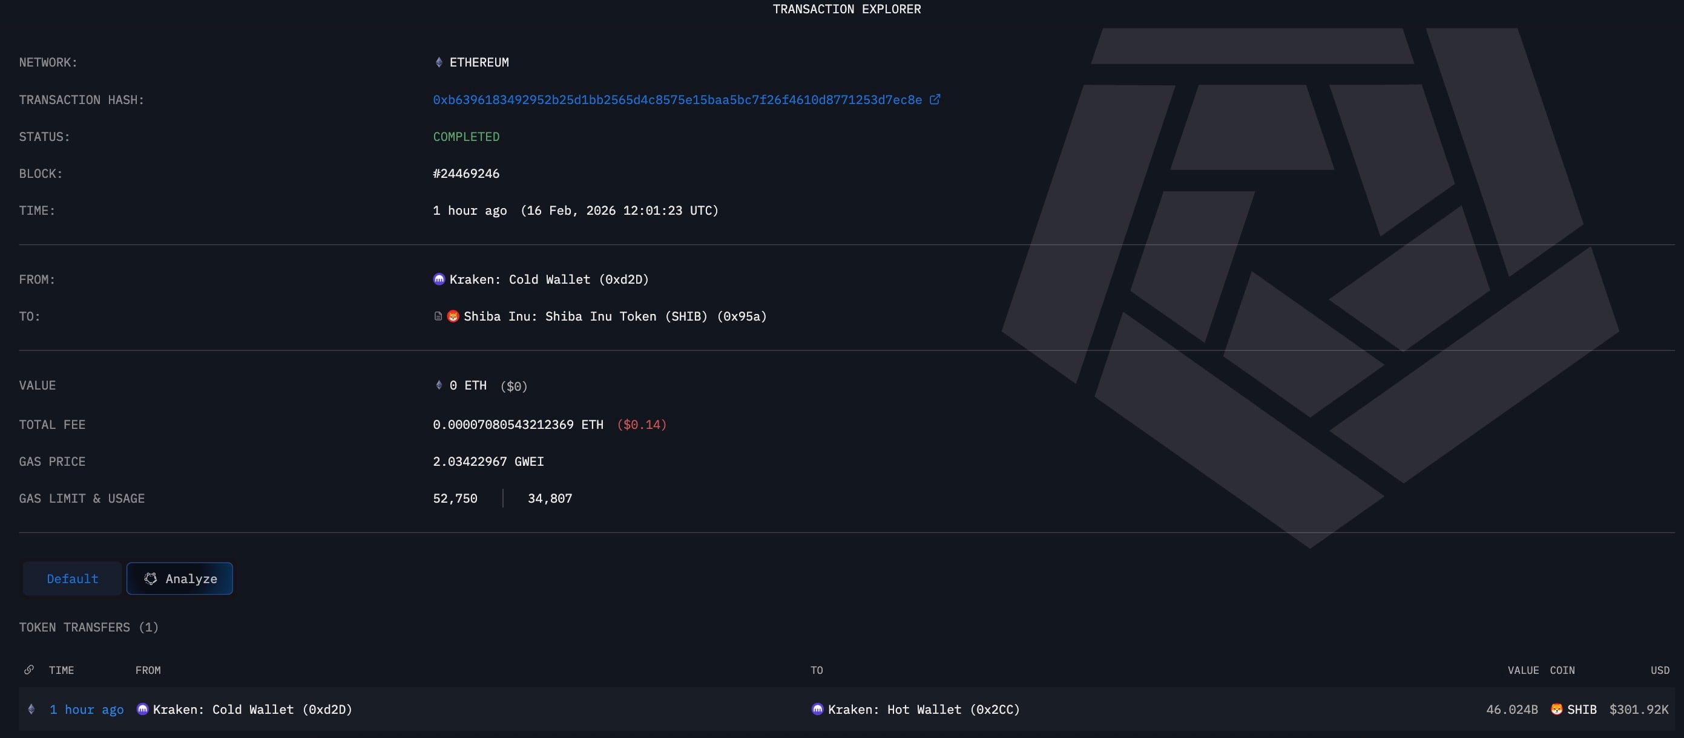
Task: Click block number #24469246
Action: click(x=466, y=174)
